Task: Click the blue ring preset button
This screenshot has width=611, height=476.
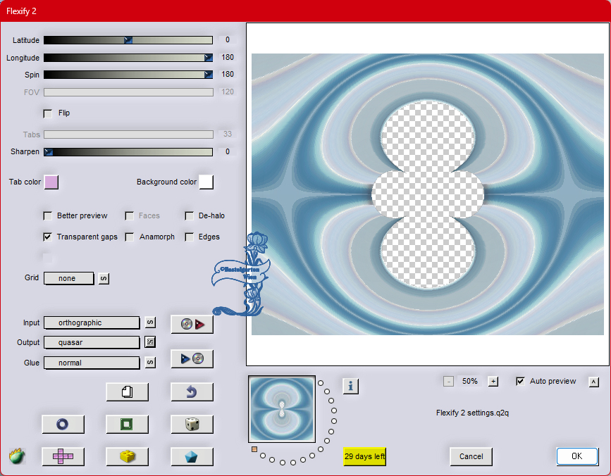Action: pyautogui.click(x=63, y=424)
